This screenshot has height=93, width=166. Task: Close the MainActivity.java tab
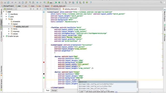pos(59,9)
